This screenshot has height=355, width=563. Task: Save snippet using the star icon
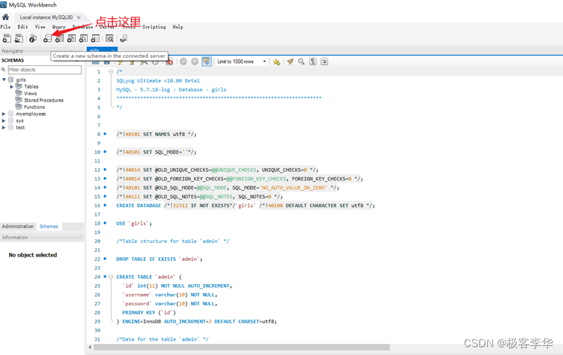point(276,62)
